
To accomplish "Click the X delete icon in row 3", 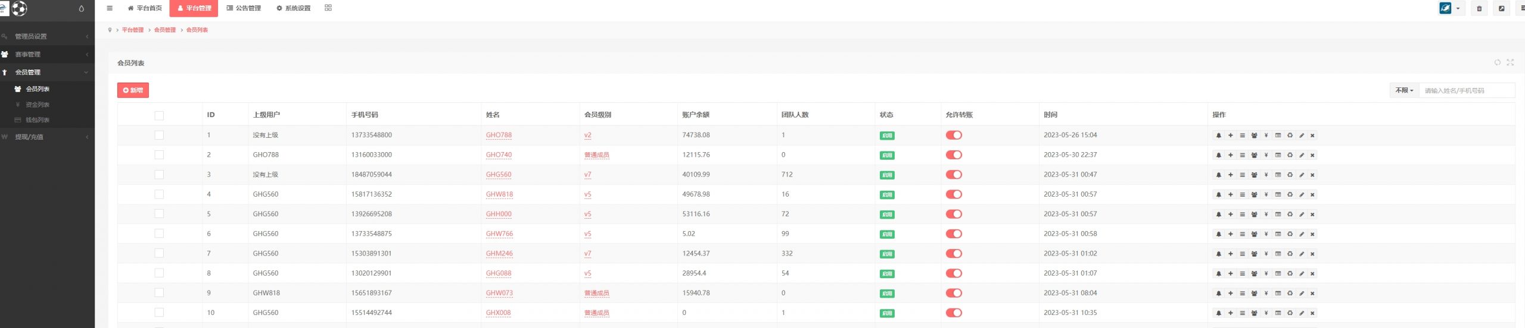I will [x=1312, y=175].
